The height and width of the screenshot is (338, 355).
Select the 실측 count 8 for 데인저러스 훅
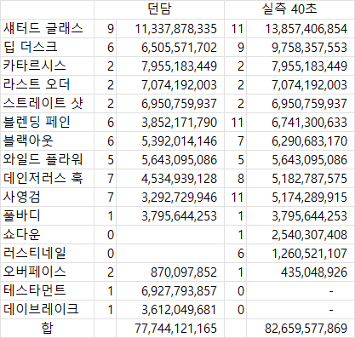pos(236,178)
